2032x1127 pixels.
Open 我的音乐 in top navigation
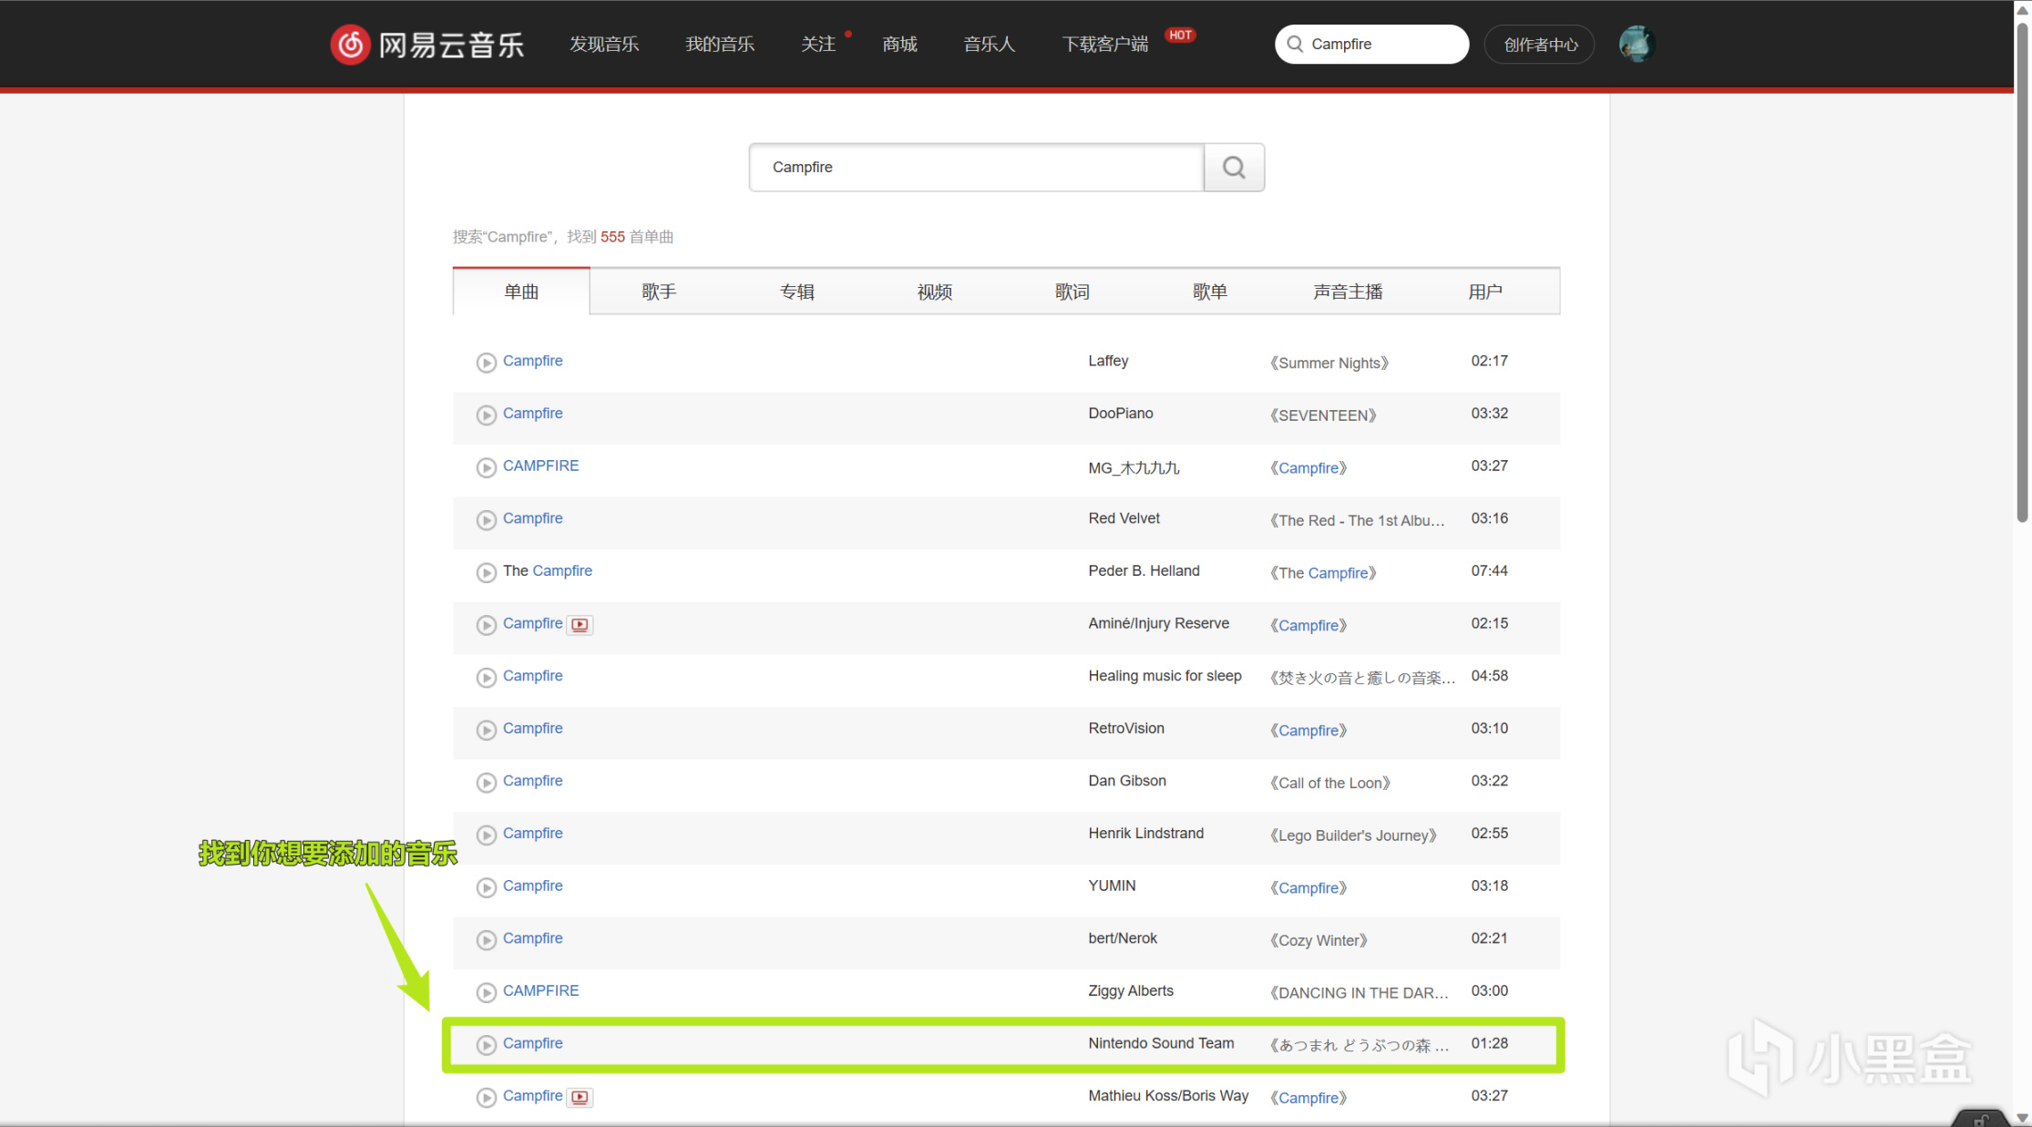coord(720,44)
